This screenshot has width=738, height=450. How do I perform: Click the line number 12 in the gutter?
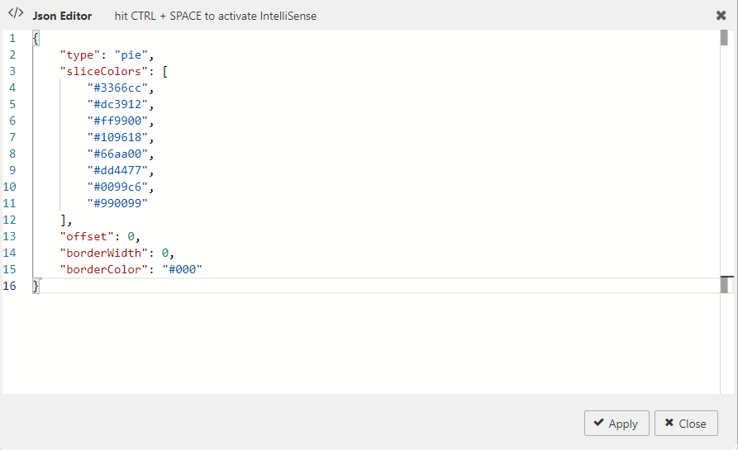coord(10,220)
